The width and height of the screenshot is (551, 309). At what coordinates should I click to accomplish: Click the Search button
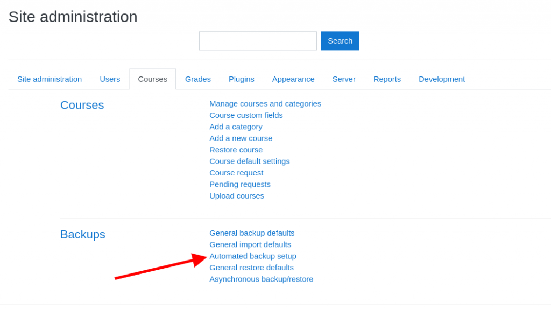(340, 41)
